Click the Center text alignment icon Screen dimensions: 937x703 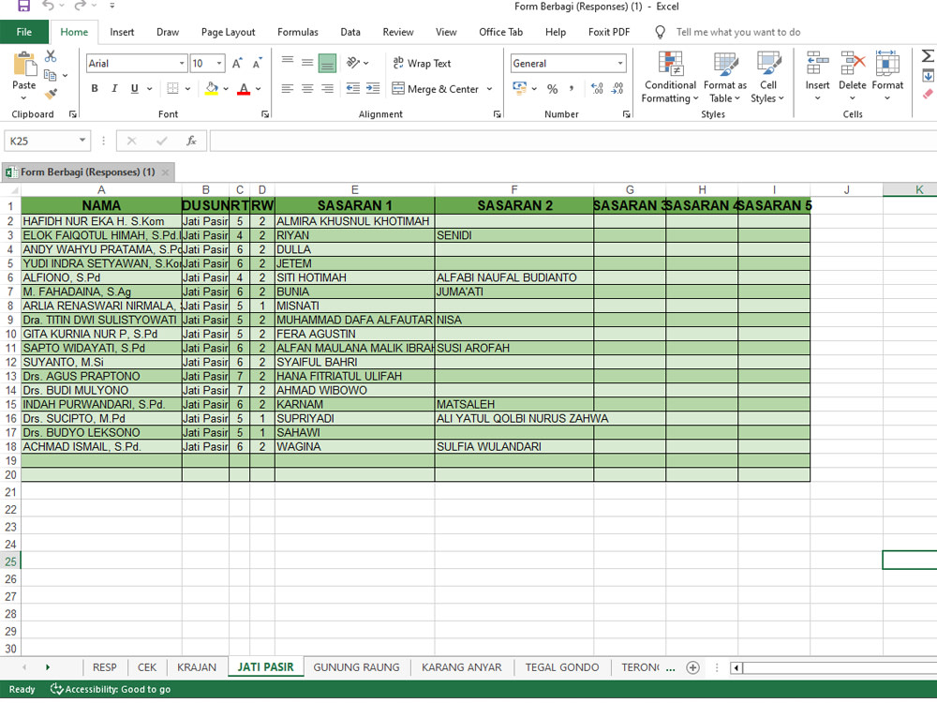(307, 88)
